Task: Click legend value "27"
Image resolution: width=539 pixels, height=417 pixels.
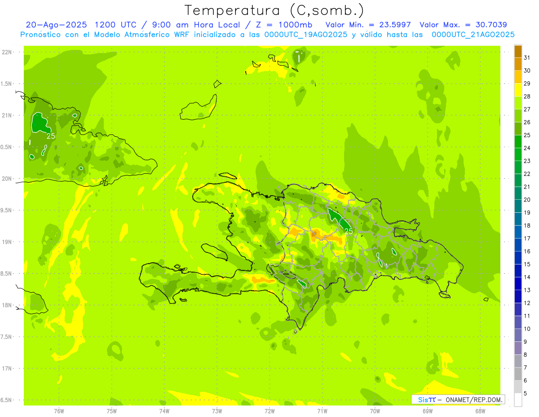Action: (x=527, y=109)
